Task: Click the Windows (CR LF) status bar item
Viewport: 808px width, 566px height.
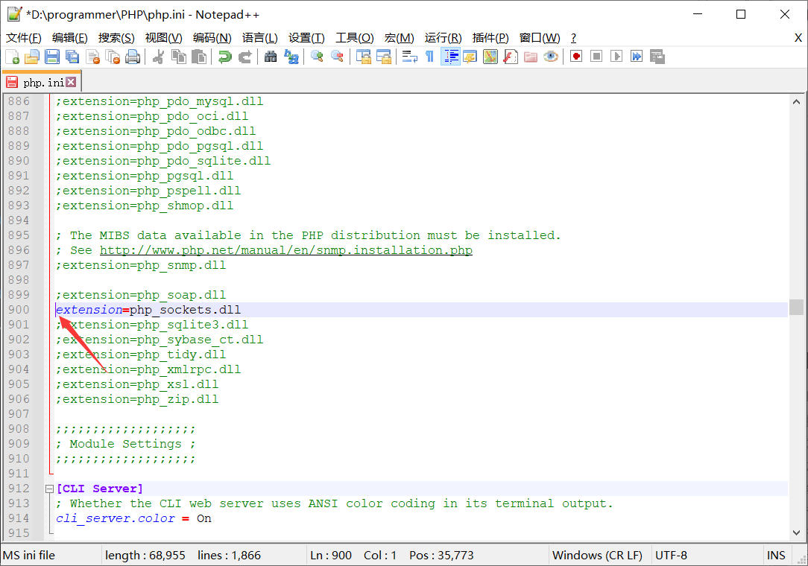Action: [x=598, y=555]
